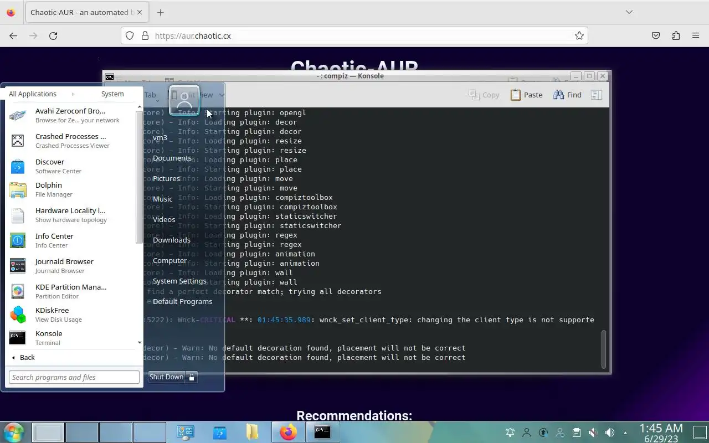
Task: Click Copy in Konsole toolbar
Action: coord(484,95)
